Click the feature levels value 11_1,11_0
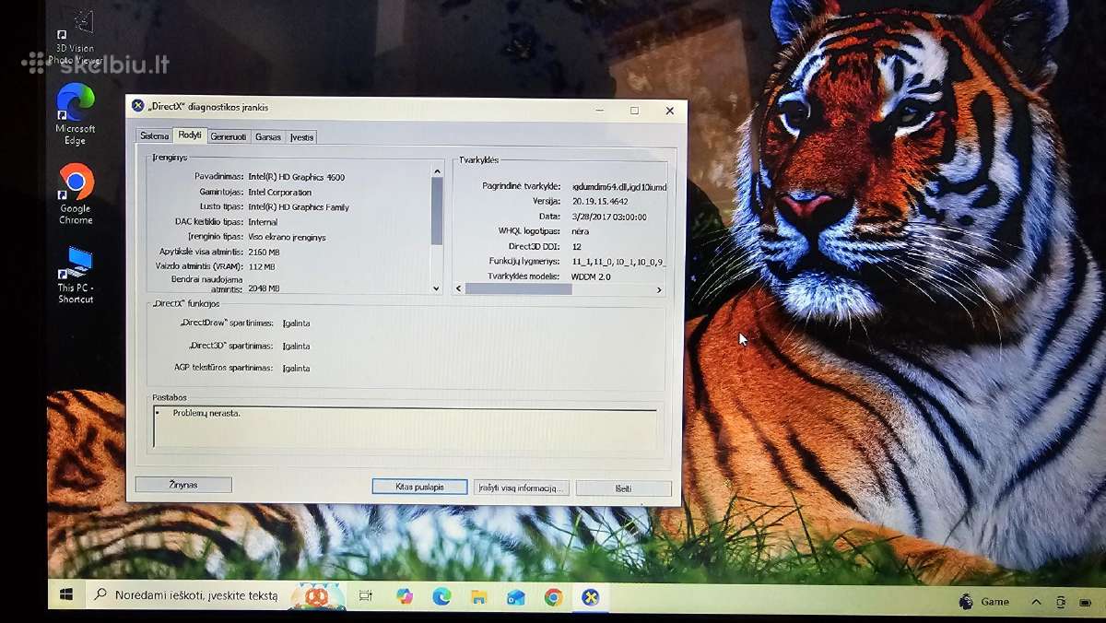 click(618, 262)
